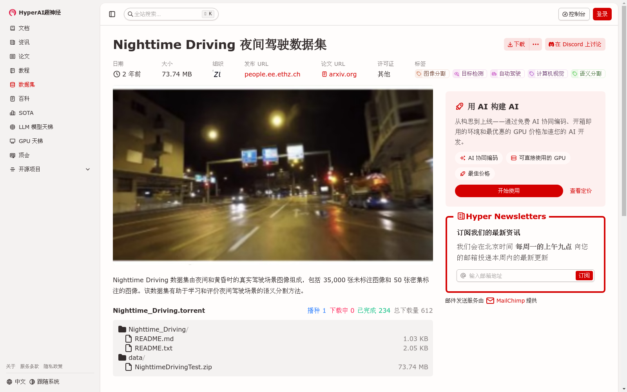Select 数据集 in the sidebar
Screen dimensions: 627x392
tap(50, 85)
